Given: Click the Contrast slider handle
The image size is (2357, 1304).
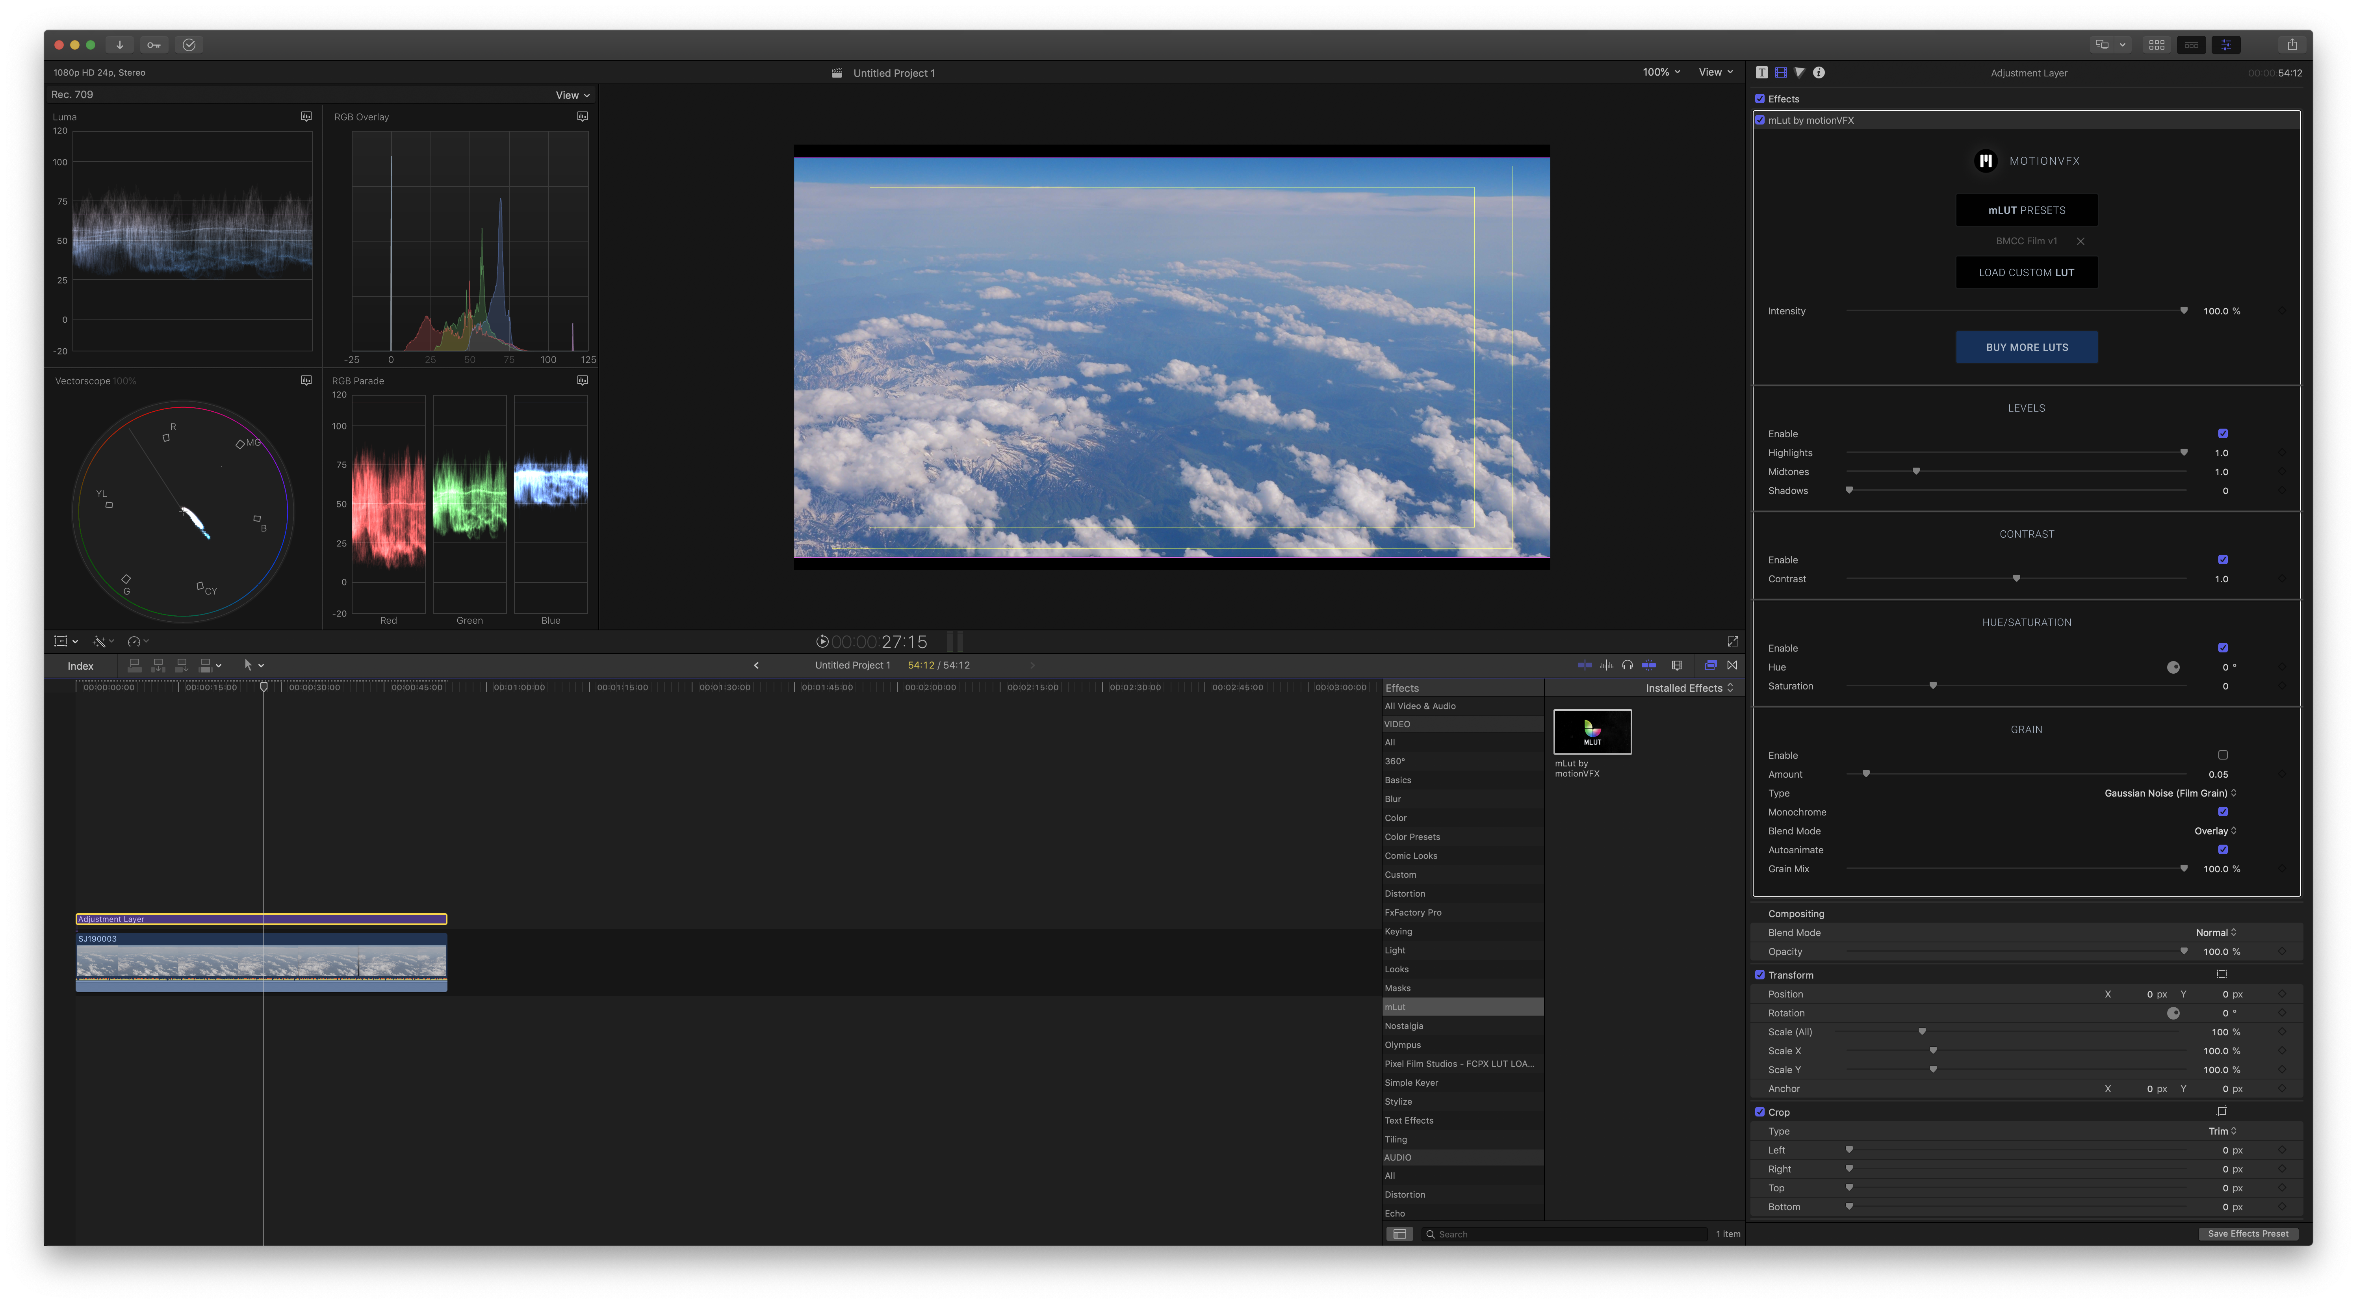Looking at the screenshot, I should pos(2017,578).
